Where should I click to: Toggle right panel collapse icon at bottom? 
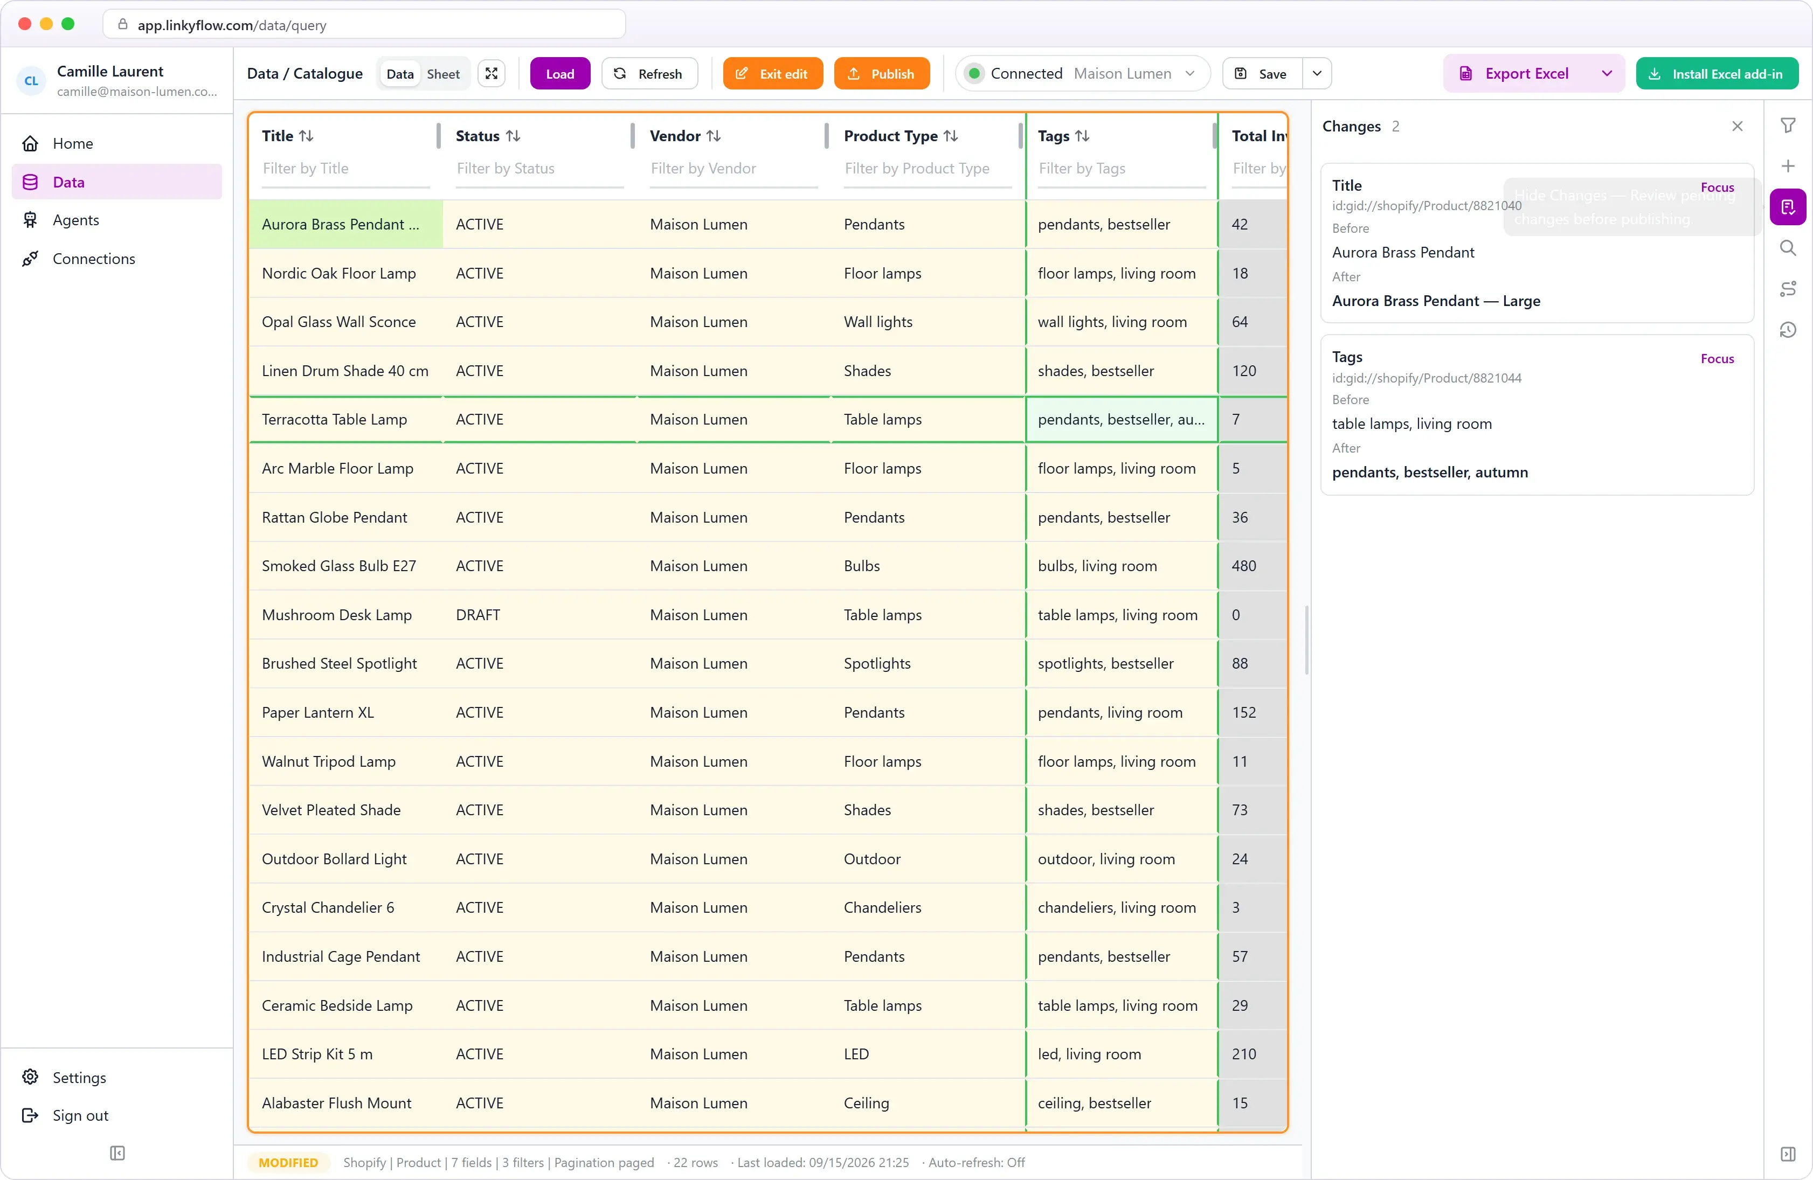click(1788, 1154)
